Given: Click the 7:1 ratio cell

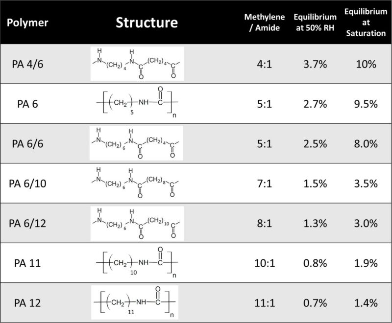Looking at the screenshot, I should coord(261,184).
